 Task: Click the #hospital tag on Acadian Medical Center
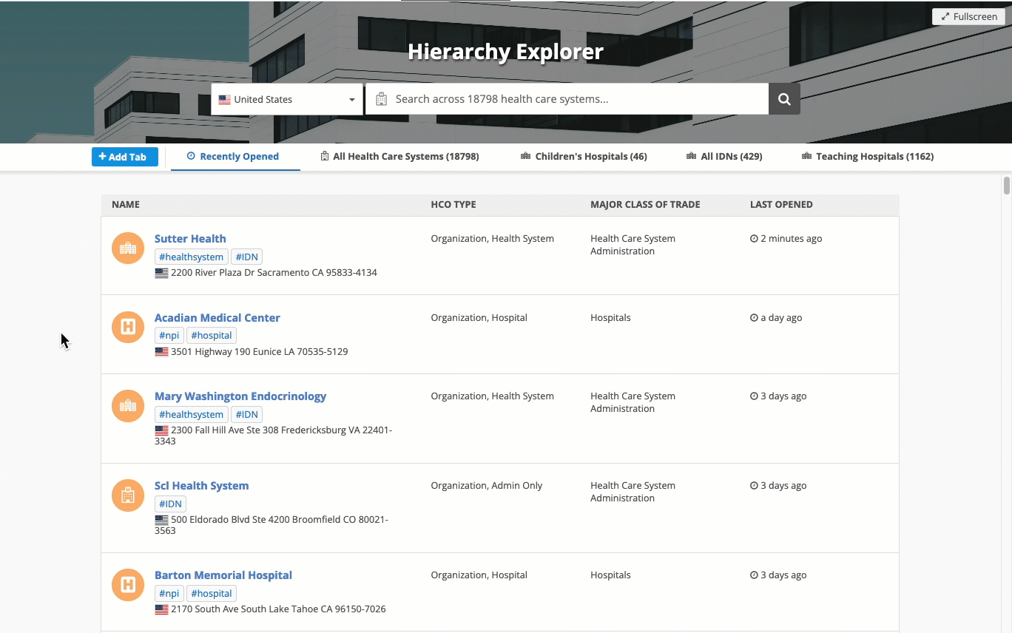[x=212, y=336]
